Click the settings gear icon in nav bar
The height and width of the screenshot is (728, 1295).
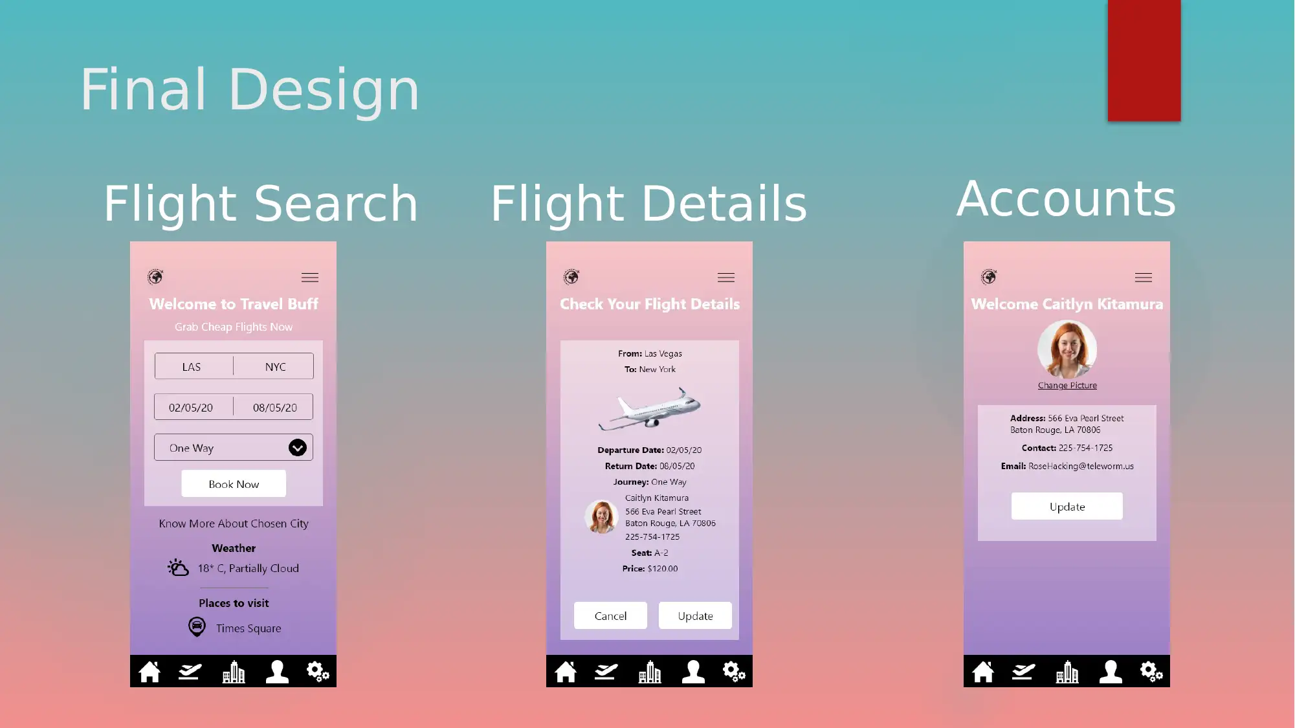318,671
